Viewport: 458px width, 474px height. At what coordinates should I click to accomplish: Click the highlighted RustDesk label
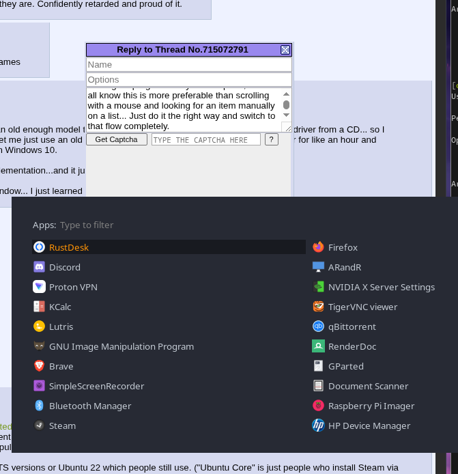pos(69,247)
